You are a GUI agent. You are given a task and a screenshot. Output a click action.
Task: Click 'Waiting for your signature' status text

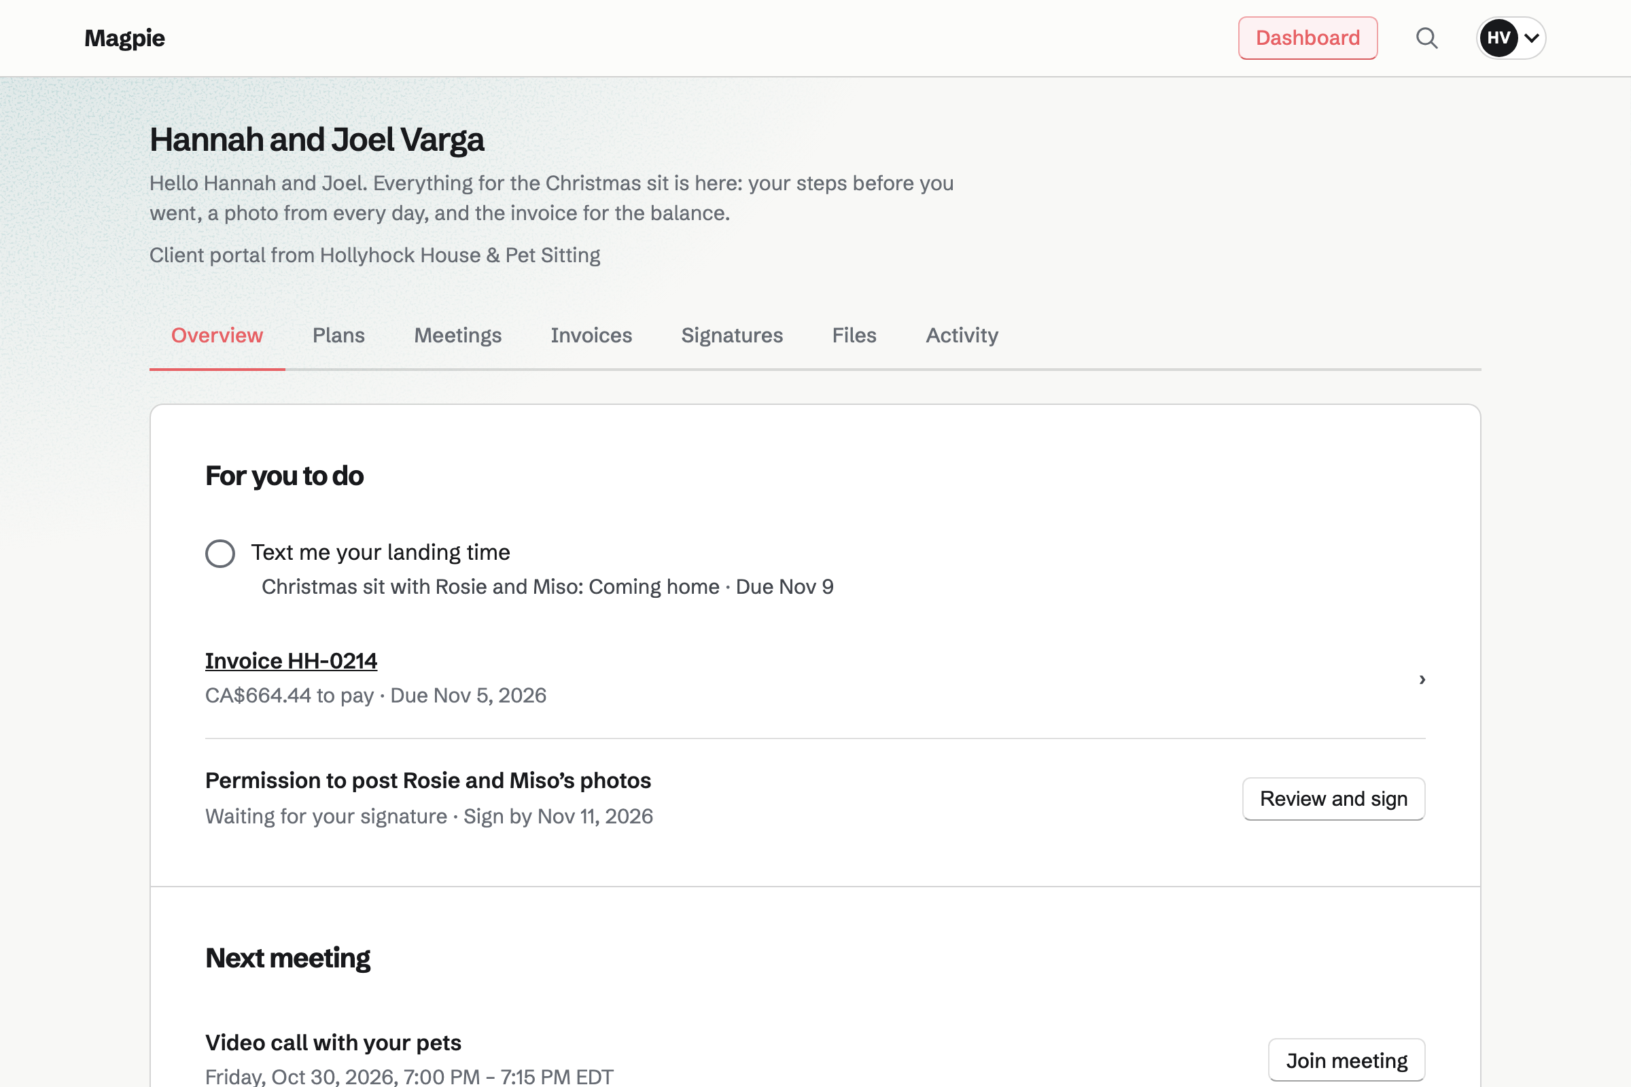click(326, 817)
